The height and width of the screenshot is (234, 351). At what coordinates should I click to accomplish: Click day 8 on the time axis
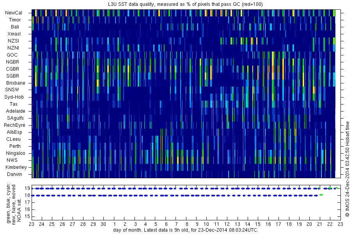pos(187,224)
